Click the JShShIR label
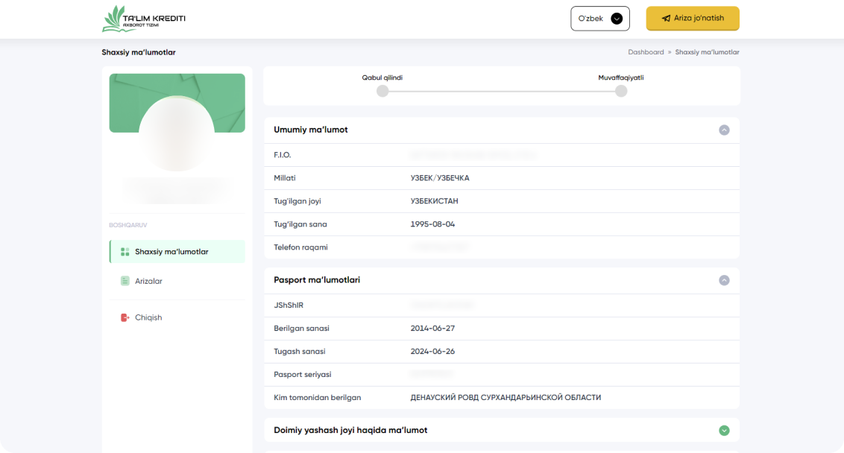This screenshot has width=844, height=453. [x=289, y=305]
